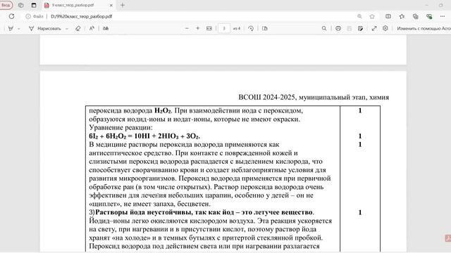Rotate the PDF page
This screenshot has width=451, height=253.
click(x=251, y=28)
